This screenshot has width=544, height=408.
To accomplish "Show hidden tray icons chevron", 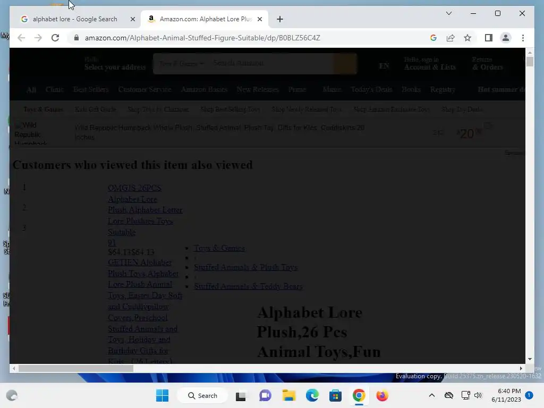I will 431,395.
